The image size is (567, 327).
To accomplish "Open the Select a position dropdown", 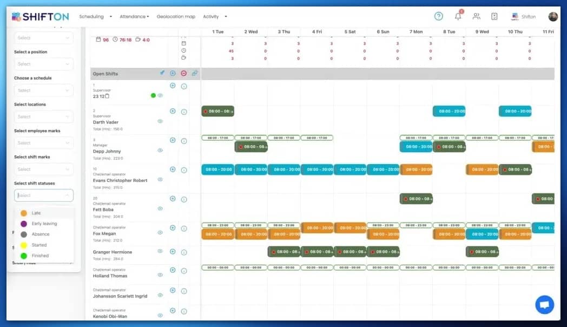I will pyautogui.click(x=44, y=64).
